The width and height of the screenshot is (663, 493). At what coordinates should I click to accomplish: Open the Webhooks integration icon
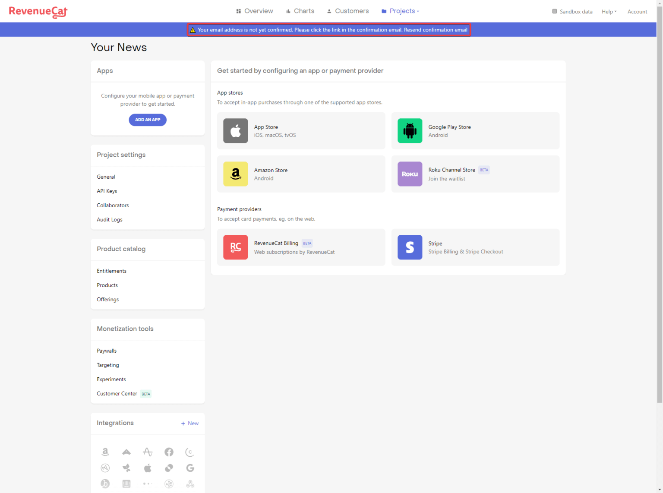tap(190, 484)
